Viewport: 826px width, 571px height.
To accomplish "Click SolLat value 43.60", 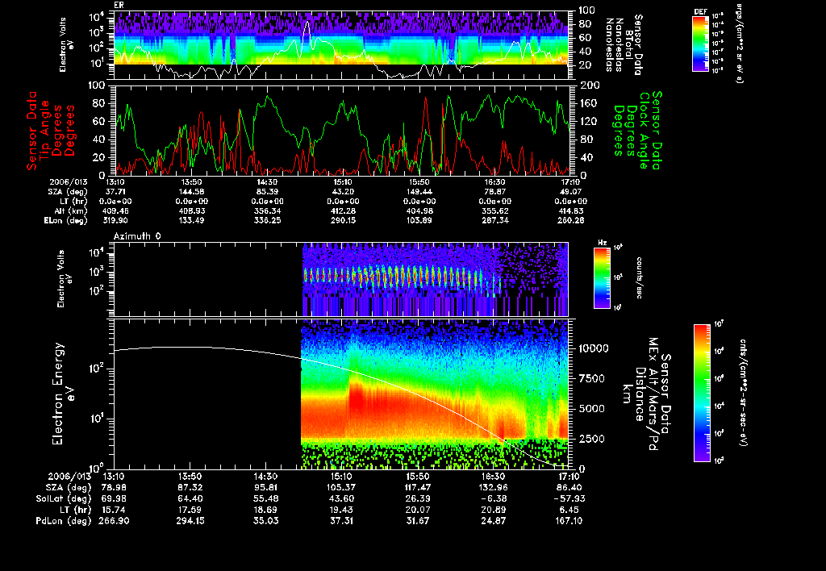I will pos(341,498).
